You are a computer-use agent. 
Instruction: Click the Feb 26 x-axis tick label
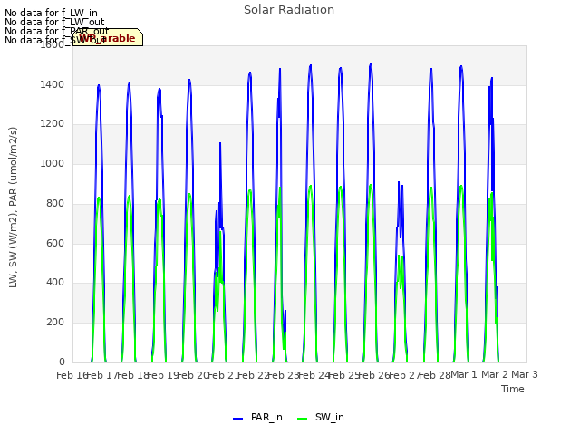pos(374,375)
